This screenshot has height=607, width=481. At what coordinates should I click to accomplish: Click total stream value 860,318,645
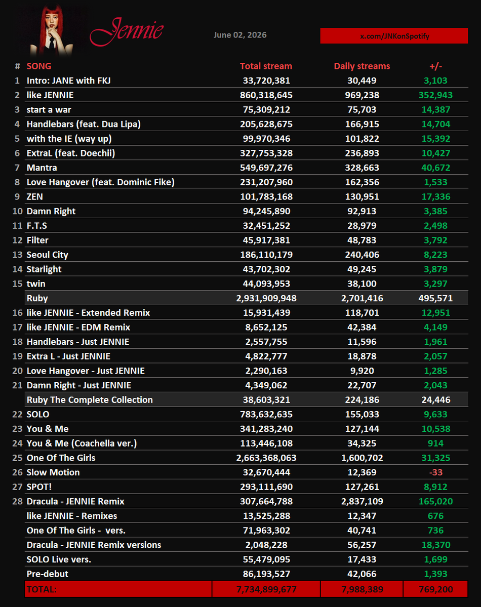point(266,95)
